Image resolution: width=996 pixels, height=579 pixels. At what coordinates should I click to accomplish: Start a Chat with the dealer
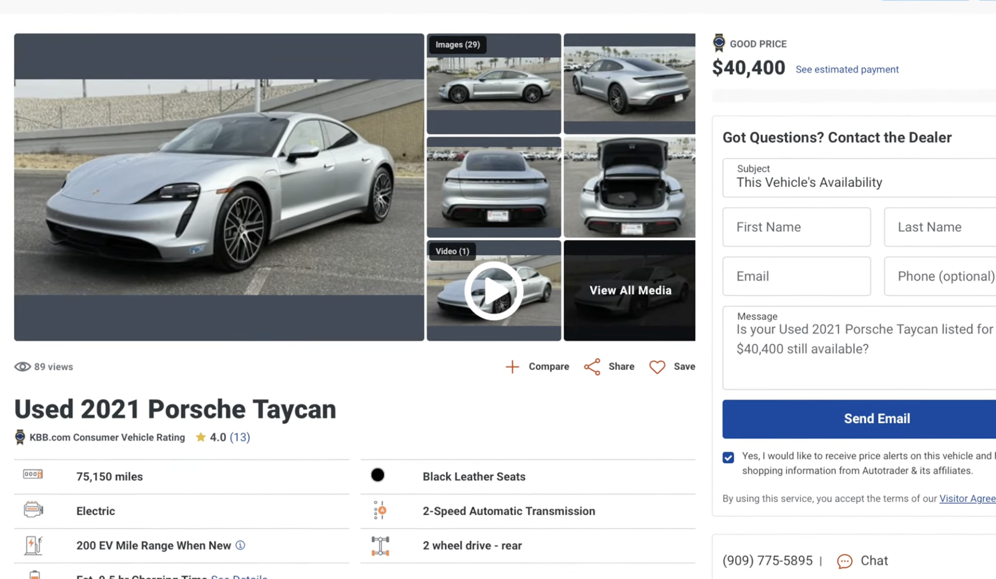(874, 561)
